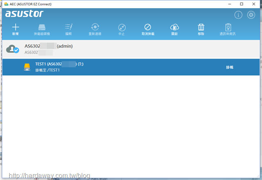Click 取消掛載 unmount icon
This screenshot has width=262, height=180.
(148, 27)
